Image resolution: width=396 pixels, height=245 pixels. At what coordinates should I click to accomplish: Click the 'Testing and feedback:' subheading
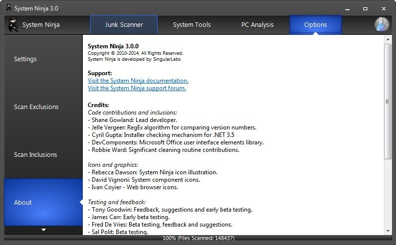116,202
